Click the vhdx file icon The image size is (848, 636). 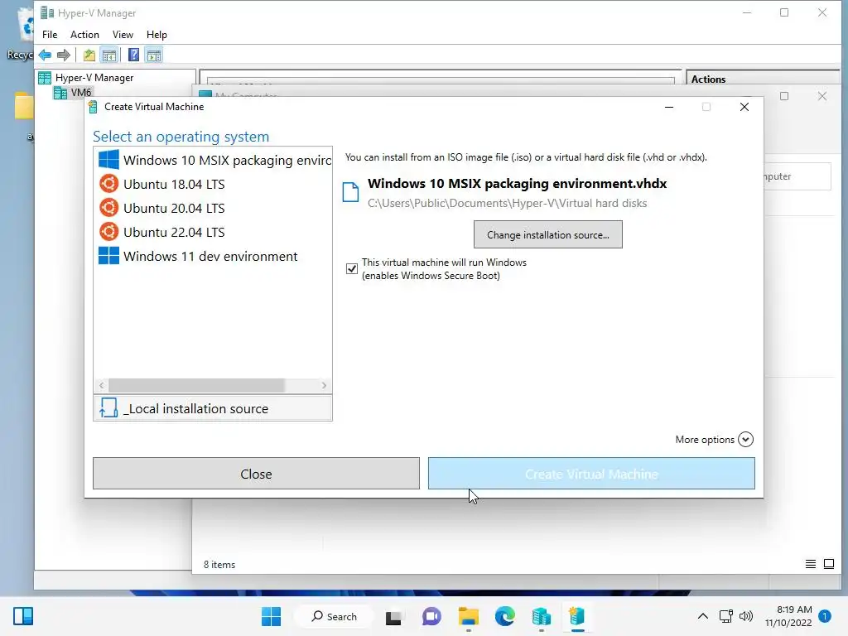pos(350,192)
